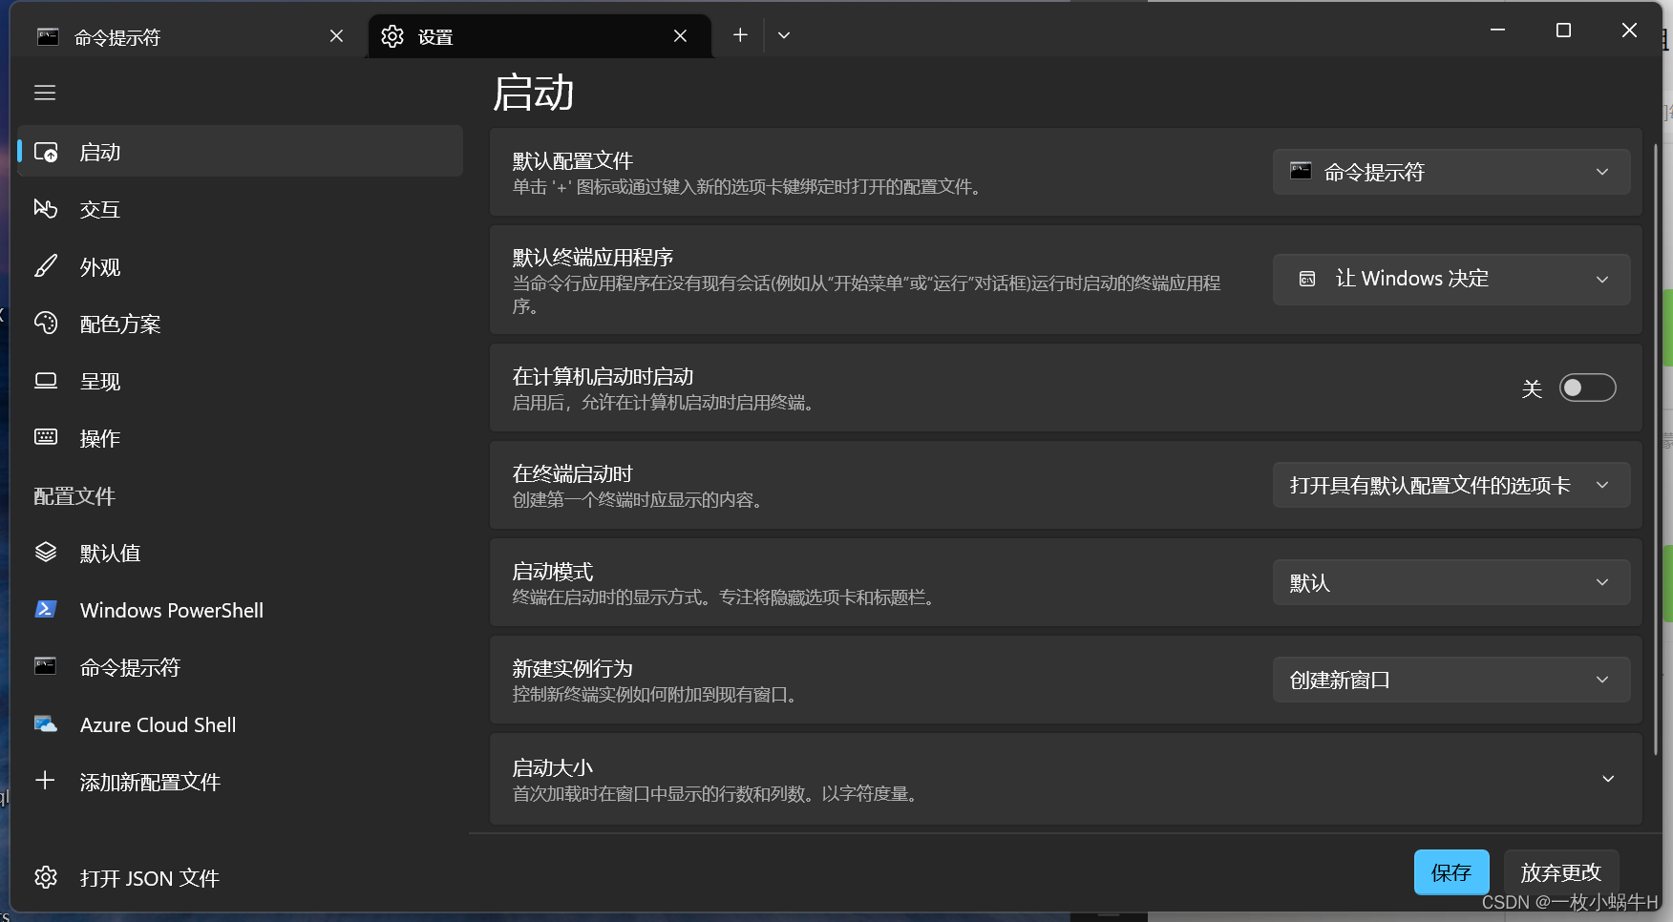Image resolution: width=1673 pixels, height=922 pixels.
Task: Open Azure Cloud Shell profile settings
Action: (x=240, y=724)
